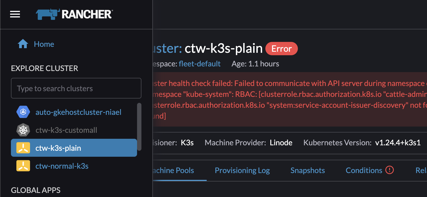Open the ctw-normal-k3s cluster
The image size is (427, 197).
(62, 166)
